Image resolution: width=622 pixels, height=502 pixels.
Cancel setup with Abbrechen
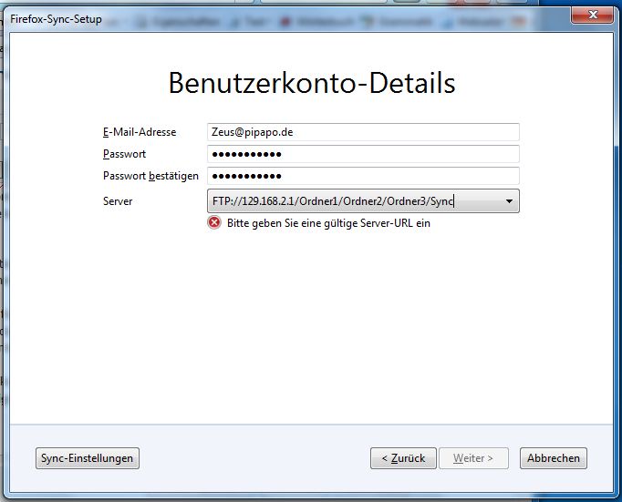click(x=553, y=458)
